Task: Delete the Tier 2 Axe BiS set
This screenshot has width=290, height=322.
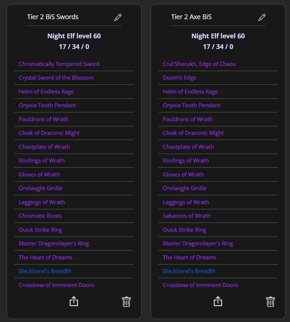Action: pyautogui.click(x=270, y=301)
